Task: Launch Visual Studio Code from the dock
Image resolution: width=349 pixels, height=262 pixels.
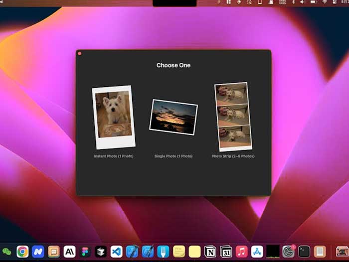Action: 116,252
